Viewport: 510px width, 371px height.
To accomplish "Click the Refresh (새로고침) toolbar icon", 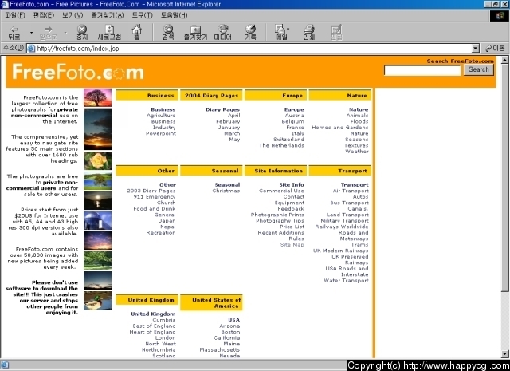I will [x=109, y=32].
